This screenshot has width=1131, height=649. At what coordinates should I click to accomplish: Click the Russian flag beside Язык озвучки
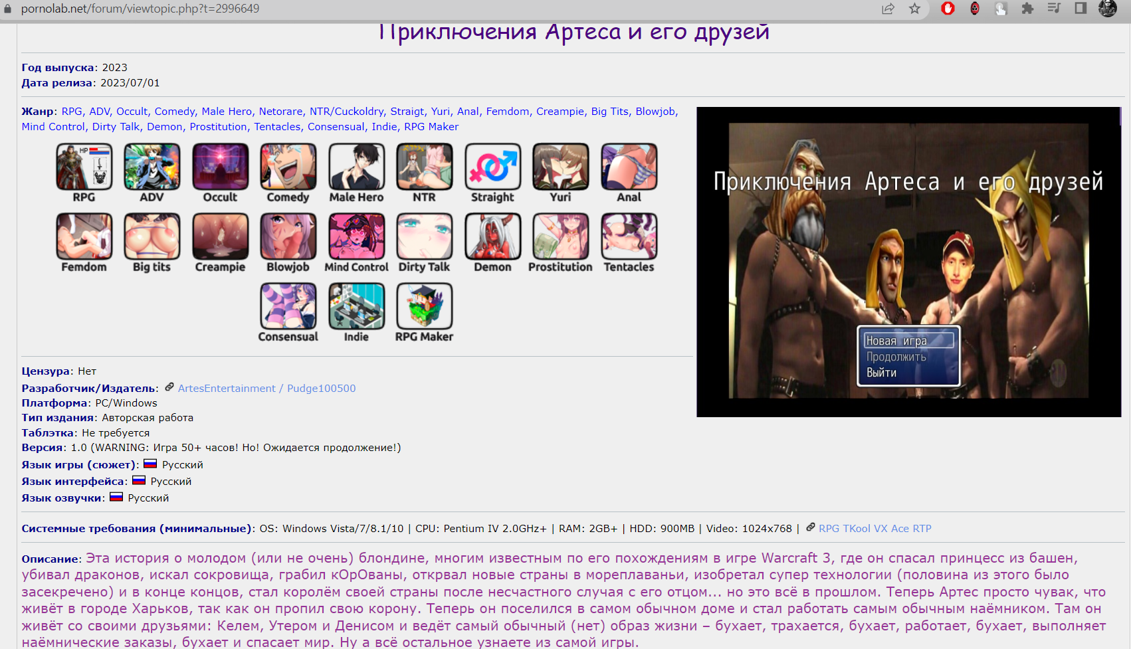[116, 497]
